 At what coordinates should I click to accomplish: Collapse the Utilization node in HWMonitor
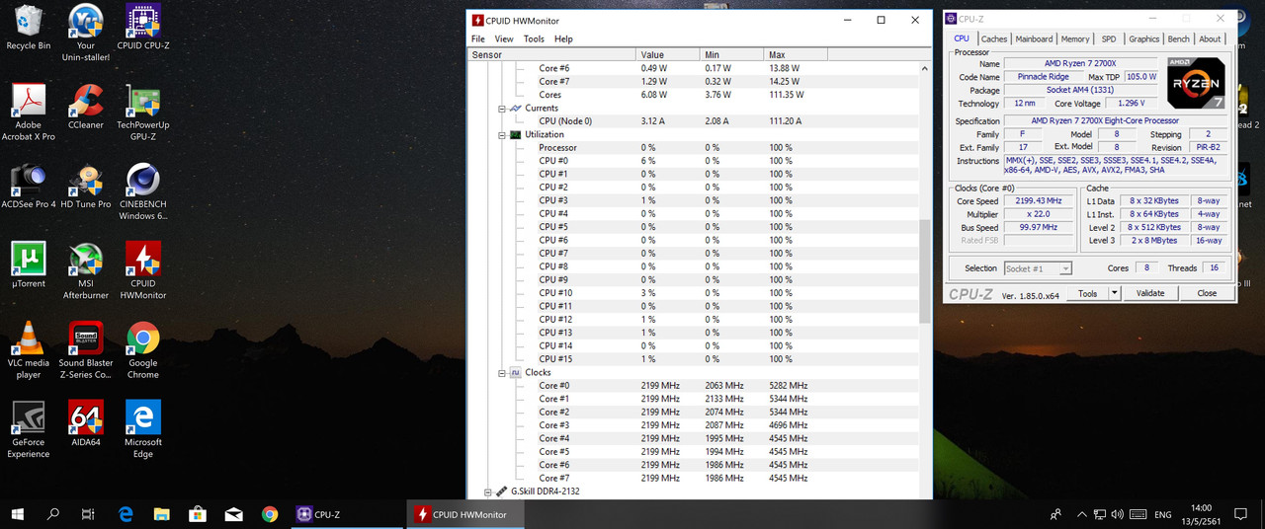coord(502,134)
